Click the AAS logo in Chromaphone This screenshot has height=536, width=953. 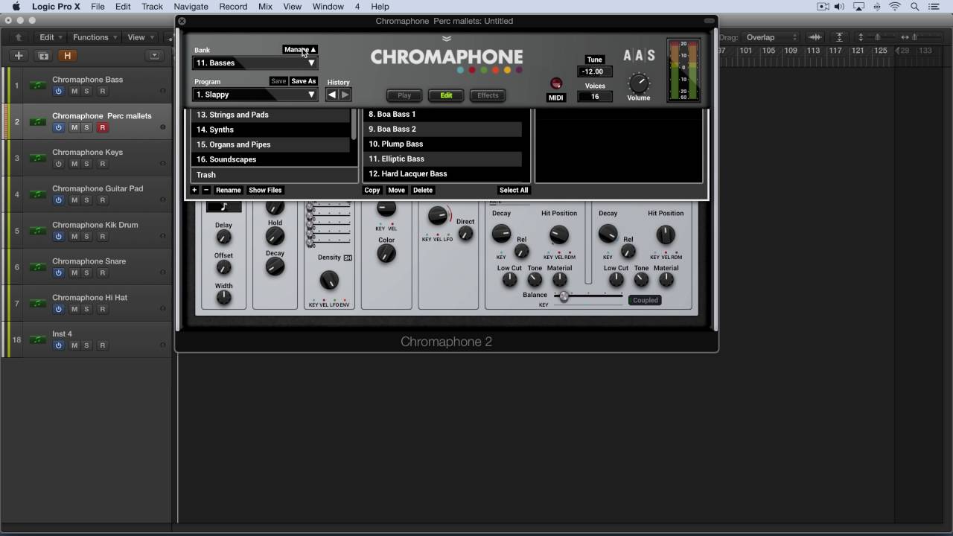pyautogui.click(x=639, y=56)
